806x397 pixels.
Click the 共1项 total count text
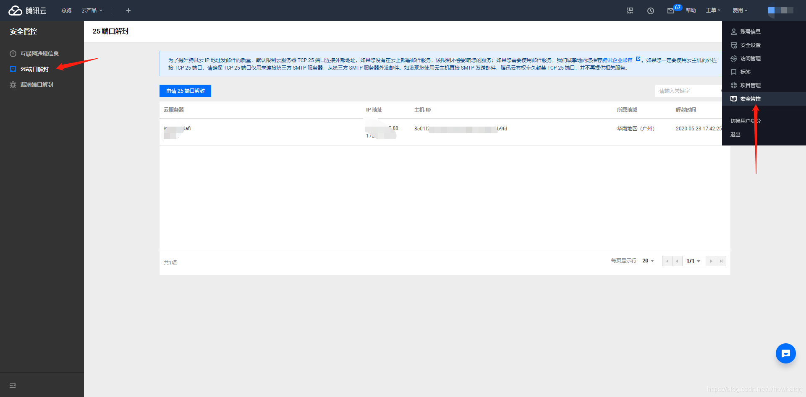coord(170,262)
